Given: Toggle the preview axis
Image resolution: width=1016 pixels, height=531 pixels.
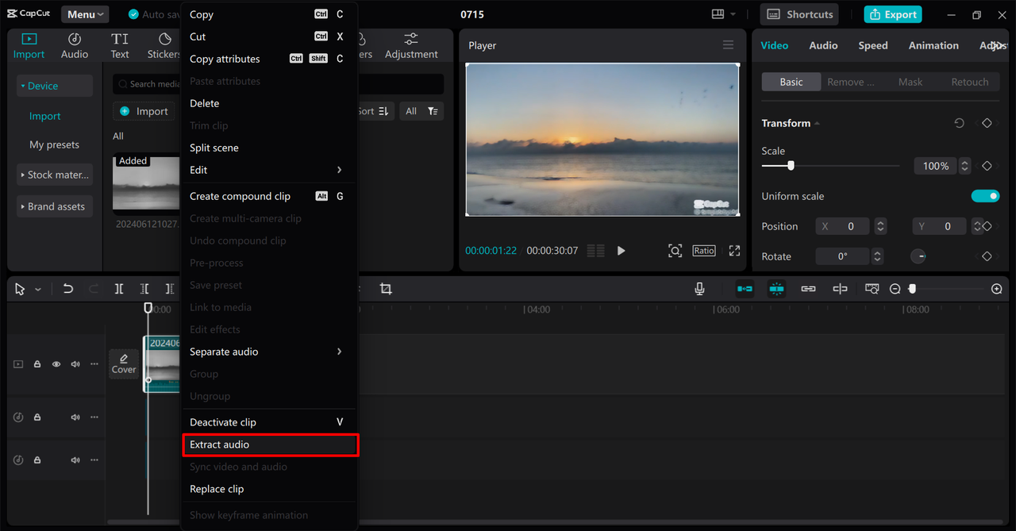Looking at the screenshot, I should click(x=840, y=289).
